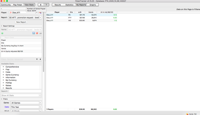Image resolution: width=200 pixels, height=115 pixels.
Task: Switch to tournament mode with the T button
Action: 46,5
